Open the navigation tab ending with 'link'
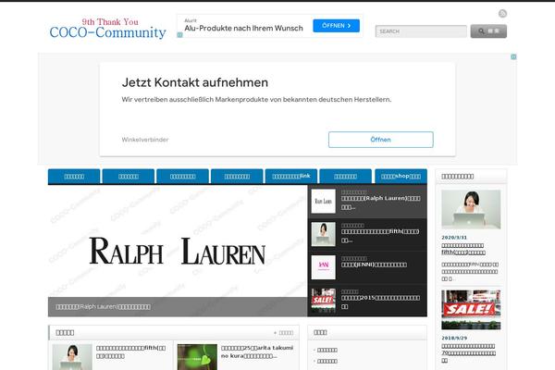Viewport: 555px width, 370px height. pyautogui.click(x=291, y=176)
